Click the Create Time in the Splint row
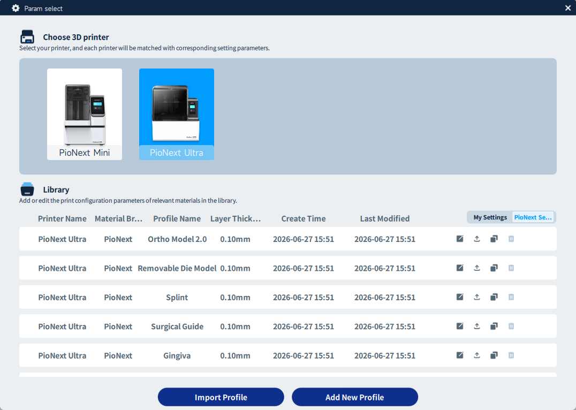This screenshot has width=576, height=410. pos(304,297)
